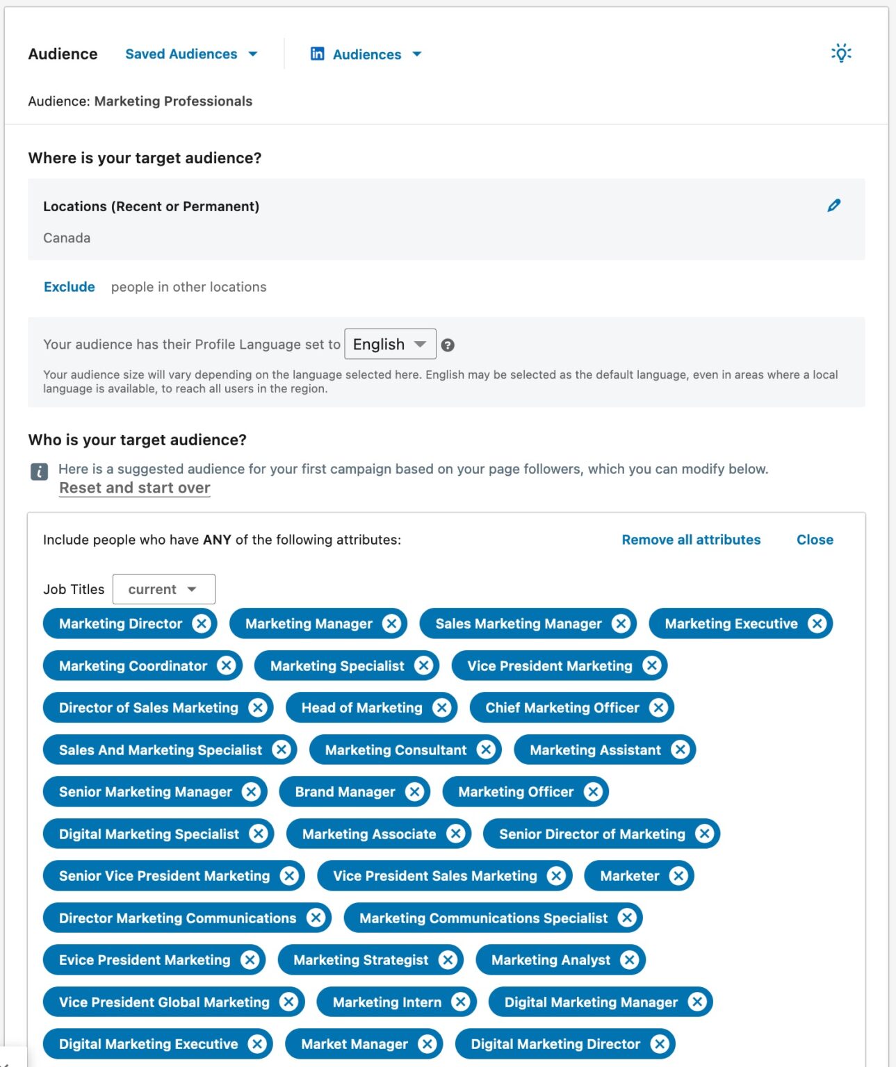The image size is (896, 1067).
Task: Open the current Job Titles dropdown
Action: click(163, 588)
